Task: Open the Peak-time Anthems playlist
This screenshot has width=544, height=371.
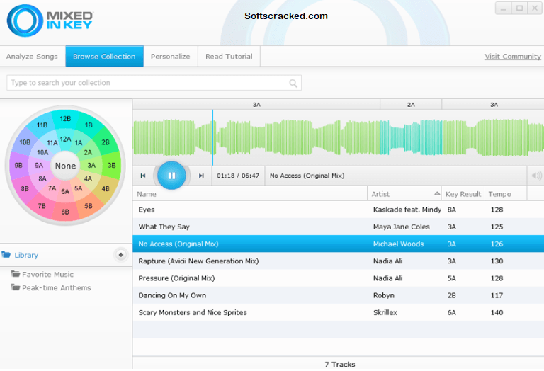Action: coord(51,287)
